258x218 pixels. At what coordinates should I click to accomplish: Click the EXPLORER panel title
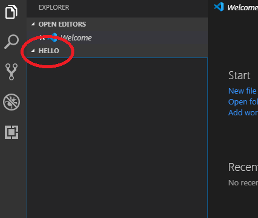click(54, 7)
